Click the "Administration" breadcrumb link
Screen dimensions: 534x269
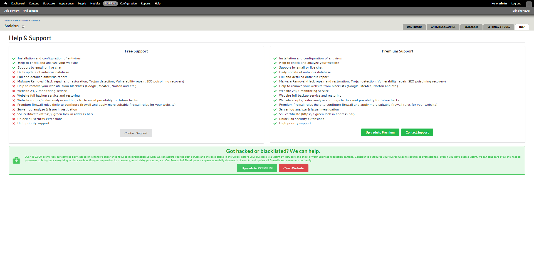20,20
